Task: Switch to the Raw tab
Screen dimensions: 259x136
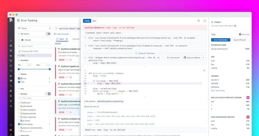Action: click(95, 21)
